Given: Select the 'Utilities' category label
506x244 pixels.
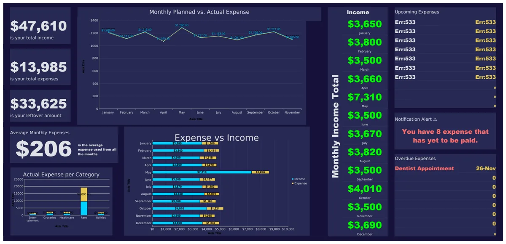Looking at the screenshot, I should 101,217.
